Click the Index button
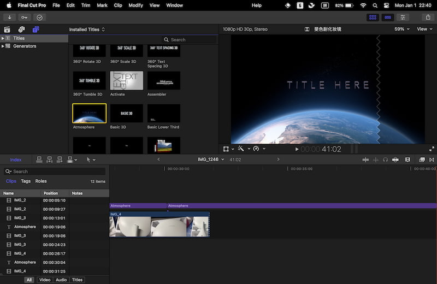This screenshot has height=284, width=437. click(16, 159)
